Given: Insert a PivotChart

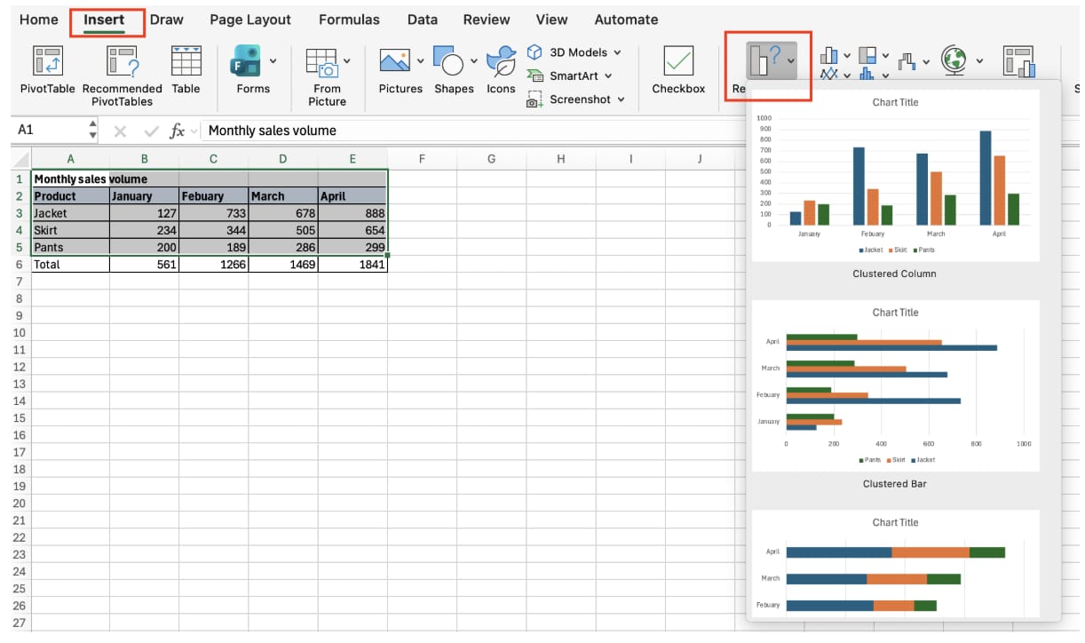Looking at the screenshot, I should click(x=1019, y=64).
